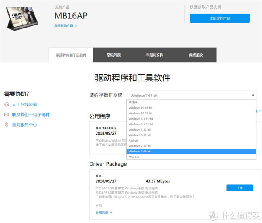This screenshot has height=223, width=262.
Task: Open the 选择其他产品 link
Action: [64, 25]
